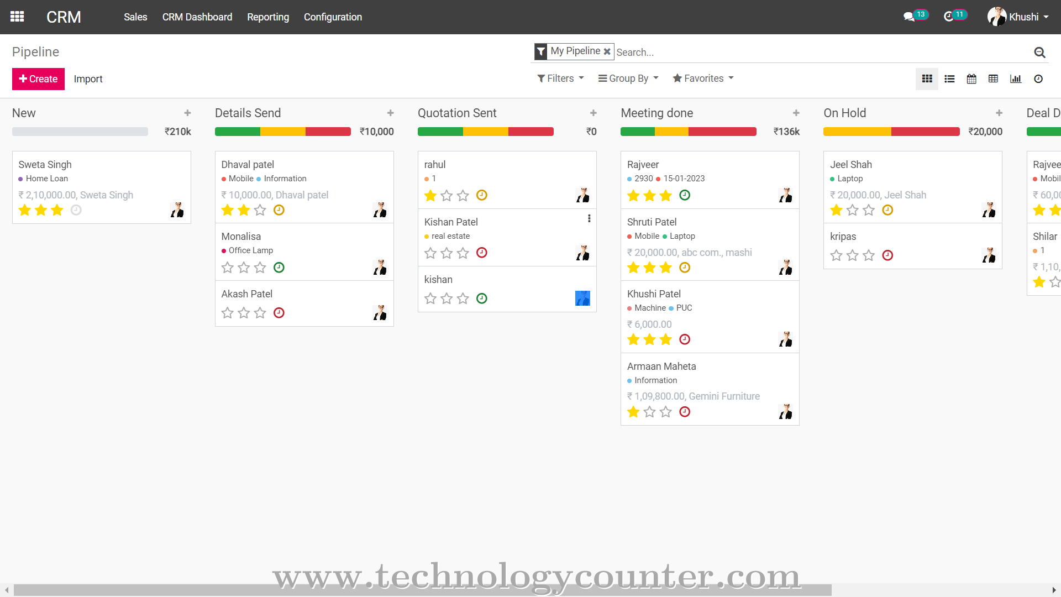
Task: Set first star on Kishan Patel card
Action: [x=430, y=253]
